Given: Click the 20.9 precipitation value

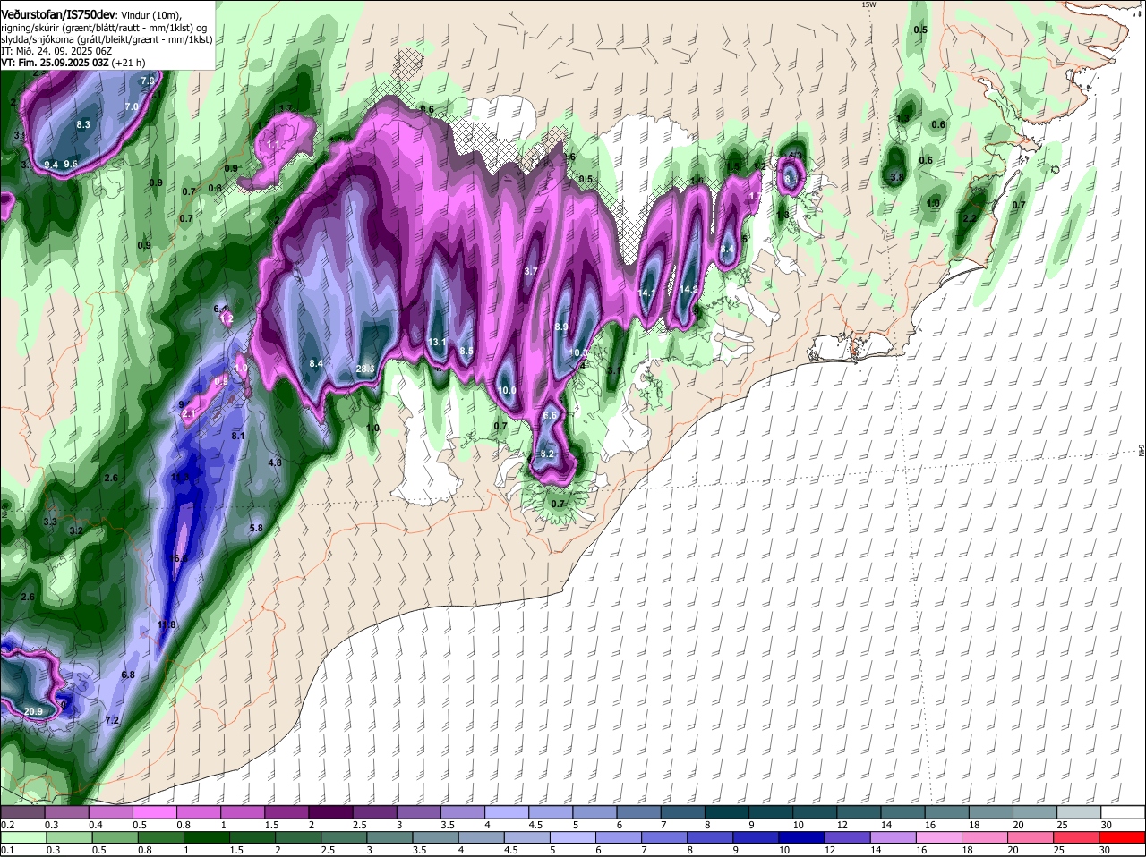Looking at the screenshot, I should [33, 712].
